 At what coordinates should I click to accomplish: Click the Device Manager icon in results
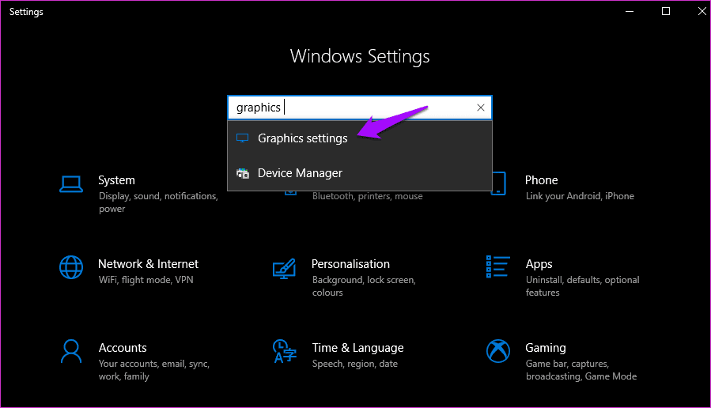pos(243,173)
